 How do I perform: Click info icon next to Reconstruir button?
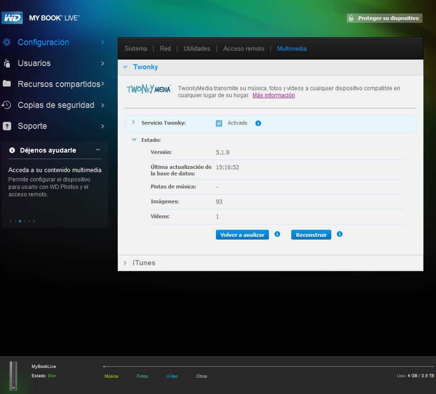340,234
